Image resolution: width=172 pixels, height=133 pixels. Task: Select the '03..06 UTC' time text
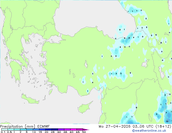pyautogui.click(x=143, y=126)
